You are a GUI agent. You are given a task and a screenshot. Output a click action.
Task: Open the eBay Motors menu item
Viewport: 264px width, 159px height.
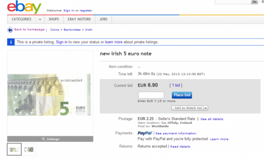[x=79, y=19]
